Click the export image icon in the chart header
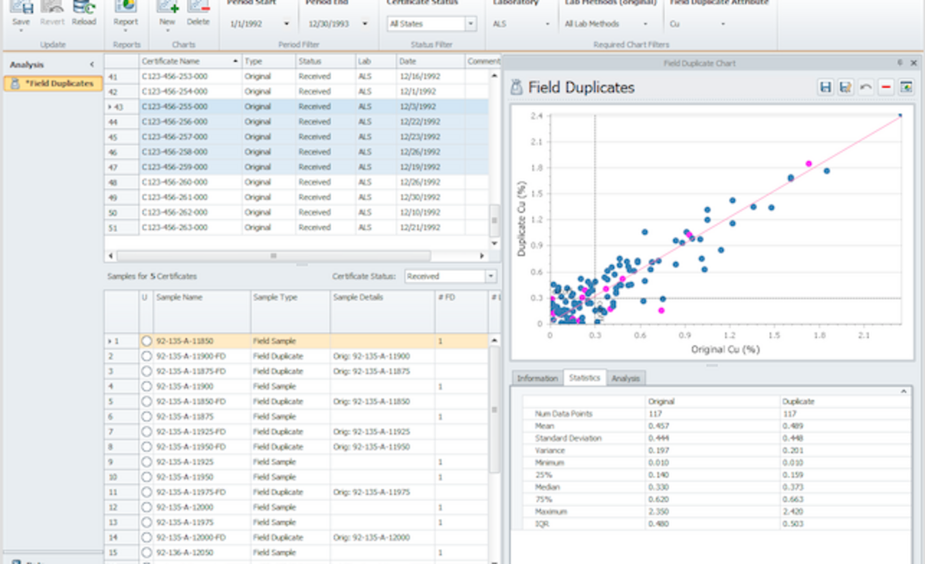 coord(905,87)
